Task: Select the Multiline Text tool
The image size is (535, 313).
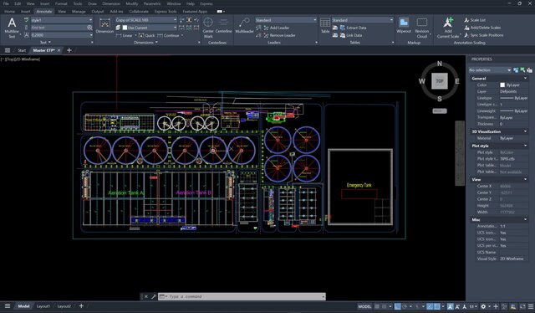Action: click(12, 27)
